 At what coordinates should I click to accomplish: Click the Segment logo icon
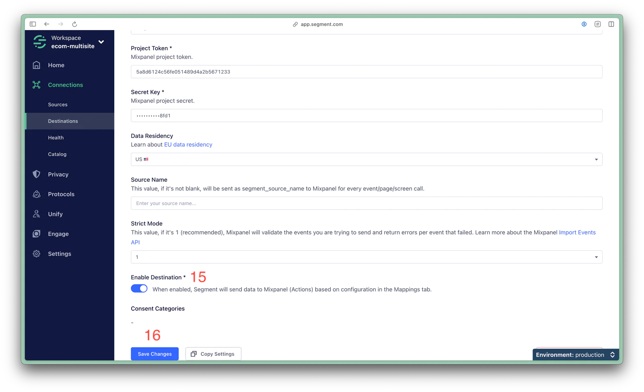pyautogui.click(x=39, y=42)
